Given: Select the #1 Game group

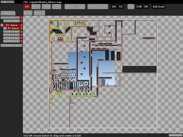Looking at the screenshot, I should point(11,25).
